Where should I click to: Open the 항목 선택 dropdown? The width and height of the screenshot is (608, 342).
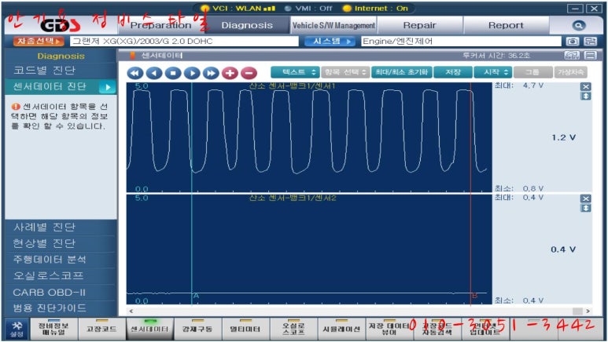pyautogui.click(x=345, y=72)
